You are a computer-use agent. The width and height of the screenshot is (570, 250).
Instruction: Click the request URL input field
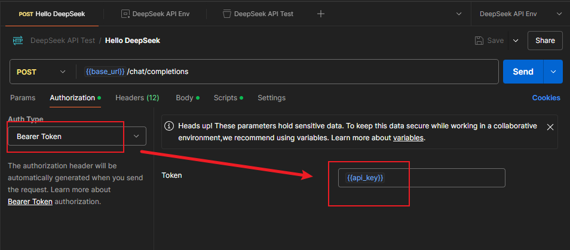point(287,72)
